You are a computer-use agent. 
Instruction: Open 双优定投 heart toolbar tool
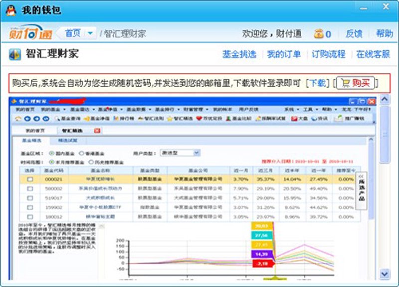coord(209,119)
